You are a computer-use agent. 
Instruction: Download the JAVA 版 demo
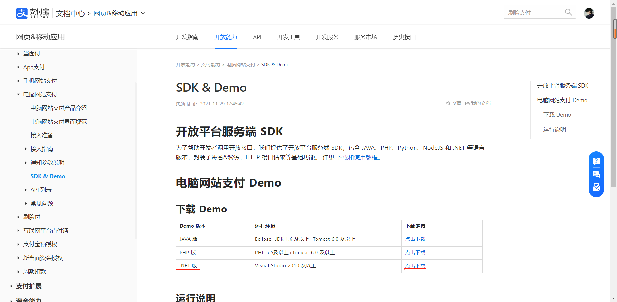[x=415, y=239]
